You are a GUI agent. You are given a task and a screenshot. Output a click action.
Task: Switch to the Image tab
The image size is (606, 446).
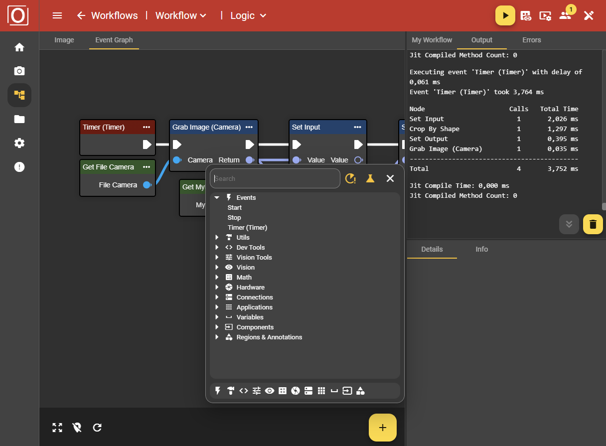[64, 40]
